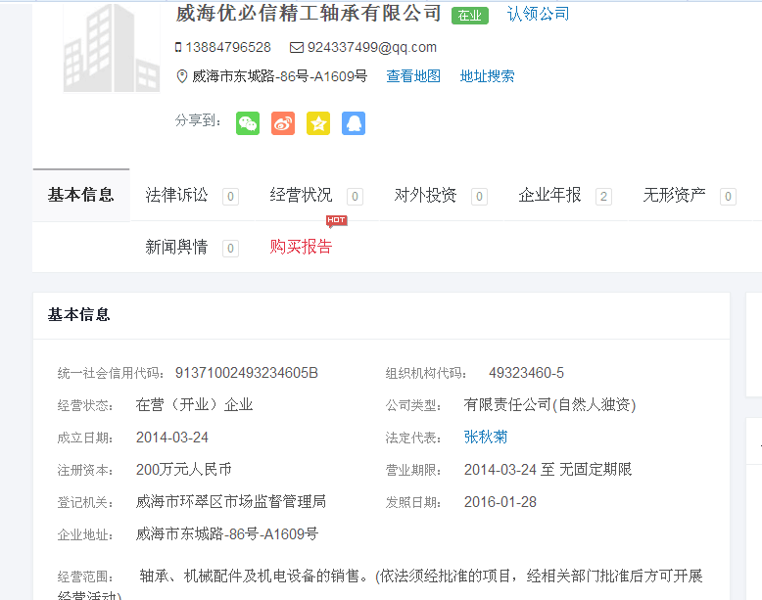The height and width of the screenshot is (600, 762).
Task: Share to Qzone via yellow star icon
Action: (318, 123)
